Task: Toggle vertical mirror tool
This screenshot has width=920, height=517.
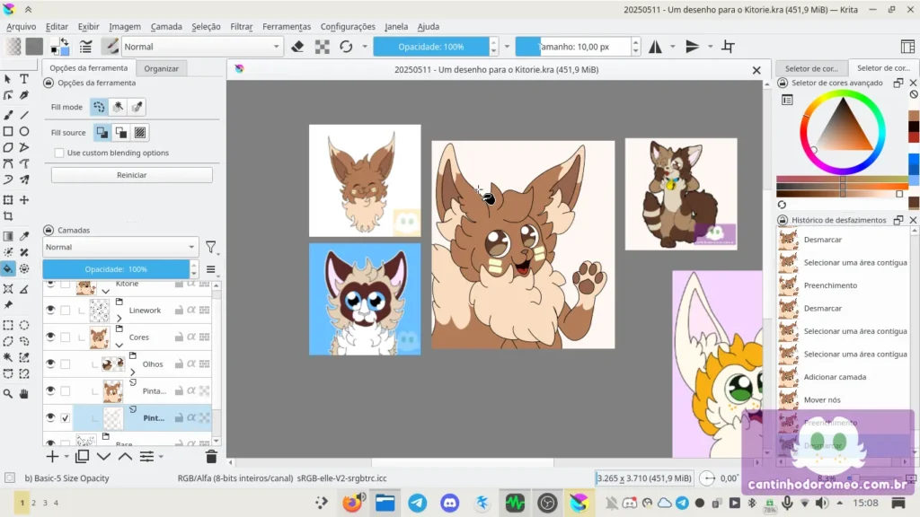Action: [693, 47]
